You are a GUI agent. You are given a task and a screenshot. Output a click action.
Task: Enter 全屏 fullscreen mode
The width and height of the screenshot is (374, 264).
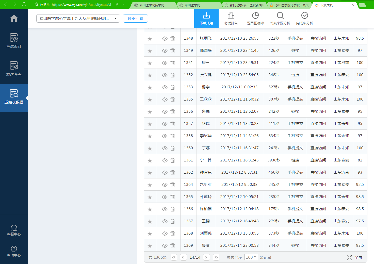click(x=355, y=257)
